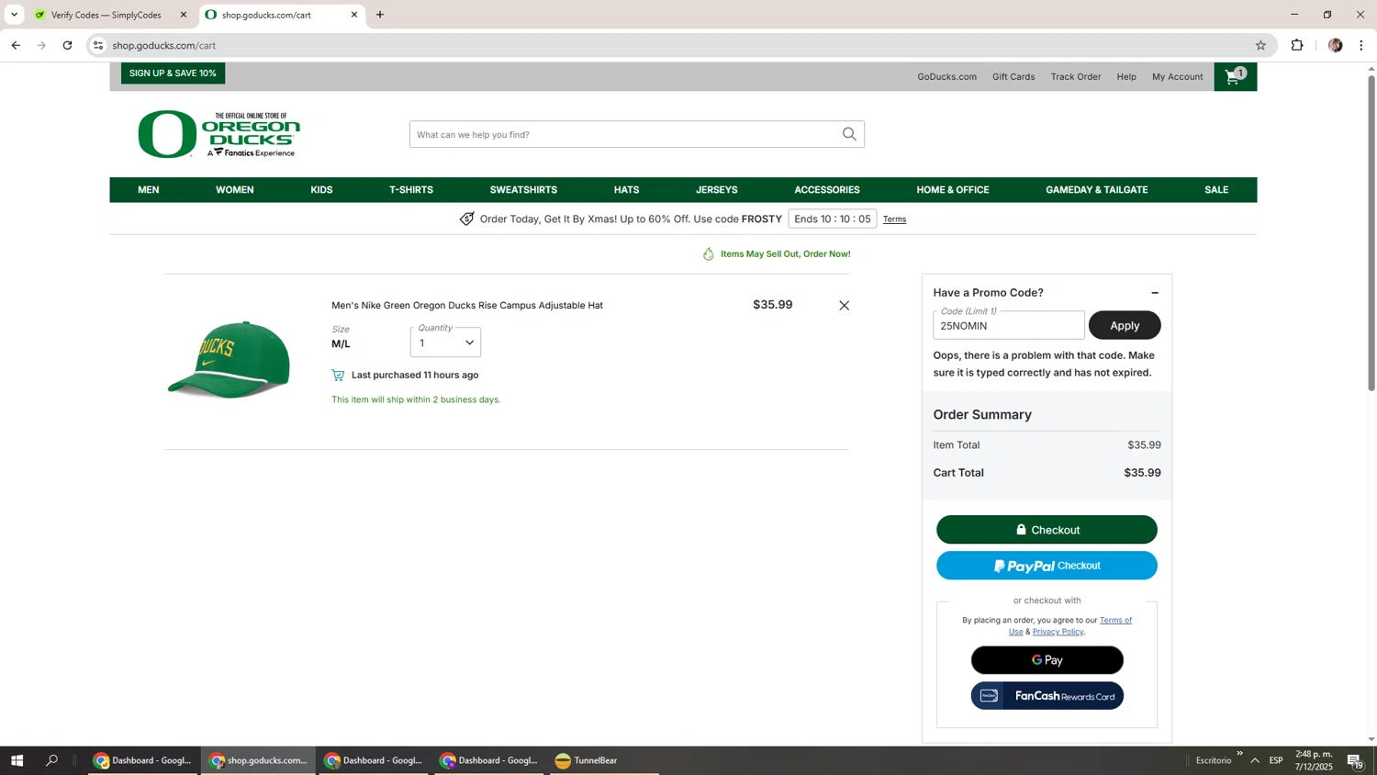Open the ACCESSORIES menu
The height and width of the screenshot is (775, 1377).
[827, 190]
